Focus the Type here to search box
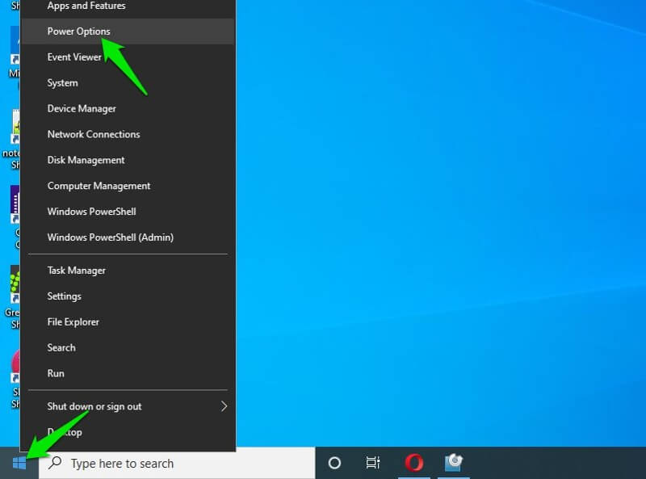 pyautogui.click(x=177, y=464)
